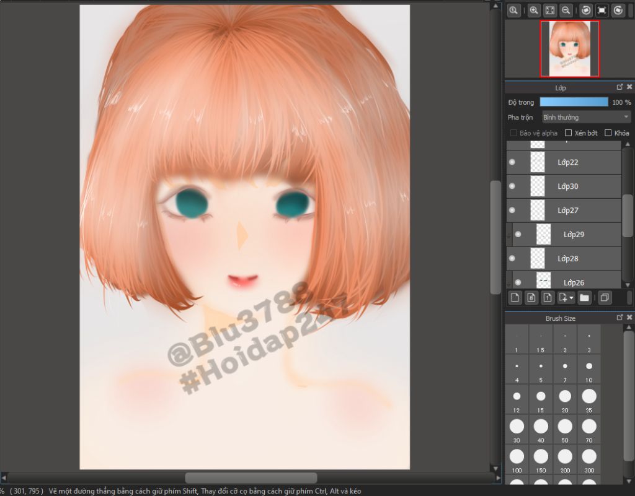Image resolution: width=635 pixels, height=496 pixels.
Task: Add a new 1-bit layer icon
Action: (x=547, y=298)
